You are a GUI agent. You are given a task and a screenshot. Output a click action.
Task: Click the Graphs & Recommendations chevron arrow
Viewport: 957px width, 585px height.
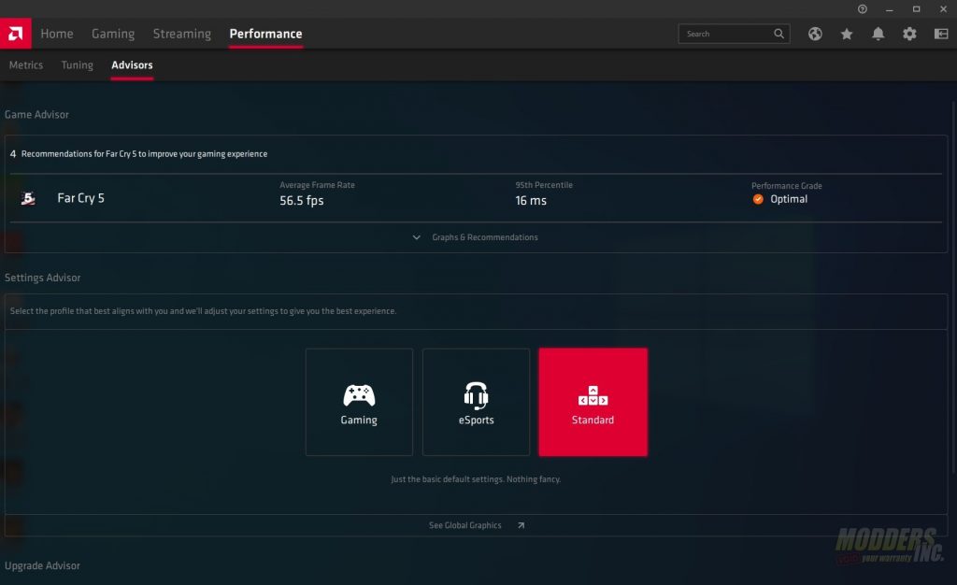click(x=416, y=237)
